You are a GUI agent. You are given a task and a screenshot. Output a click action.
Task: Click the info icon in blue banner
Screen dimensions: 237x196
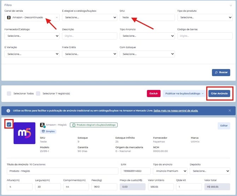8,111
